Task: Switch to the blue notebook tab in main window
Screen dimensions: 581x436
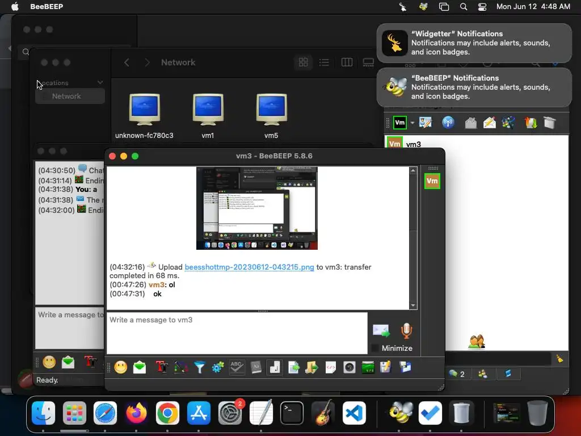Action: 508,374
